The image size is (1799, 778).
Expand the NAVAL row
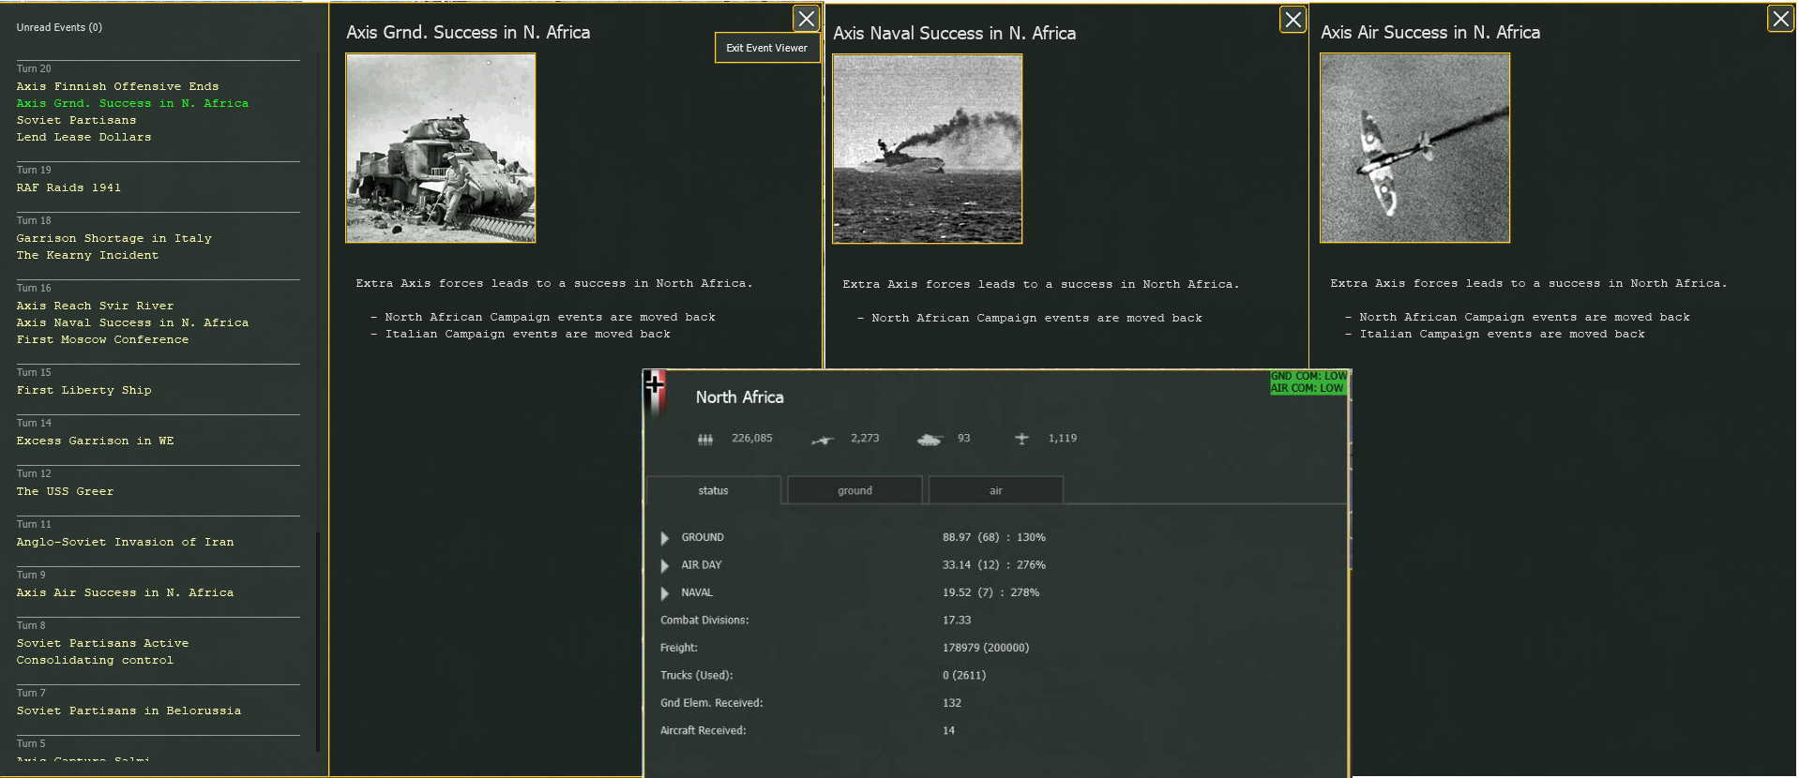pos(665,593)
